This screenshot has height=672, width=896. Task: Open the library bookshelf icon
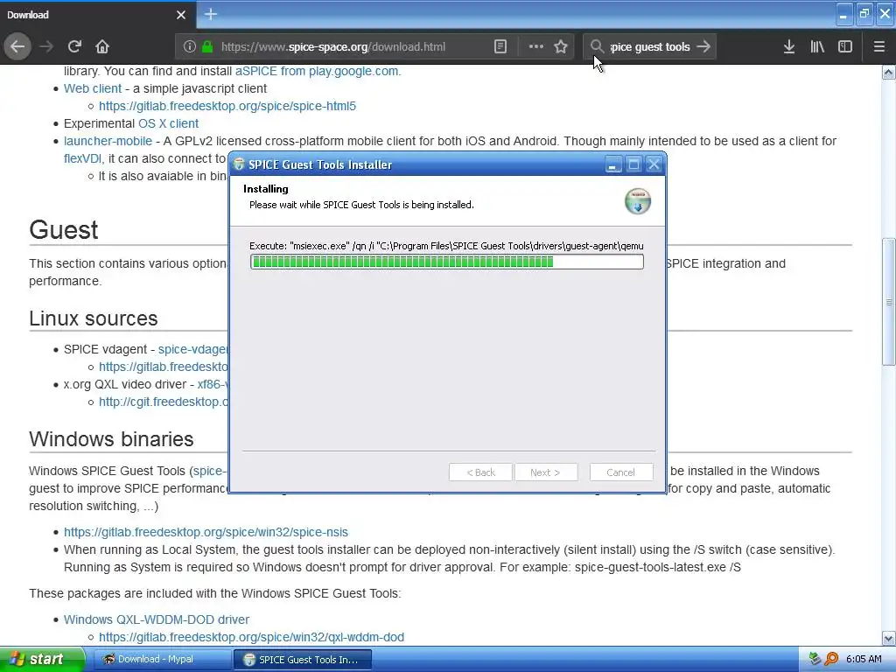coord(817,47)
